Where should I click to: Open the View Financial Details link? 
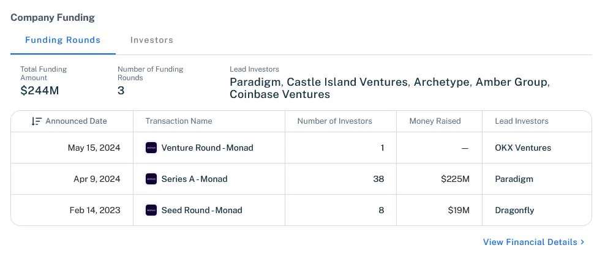(530, 243)
